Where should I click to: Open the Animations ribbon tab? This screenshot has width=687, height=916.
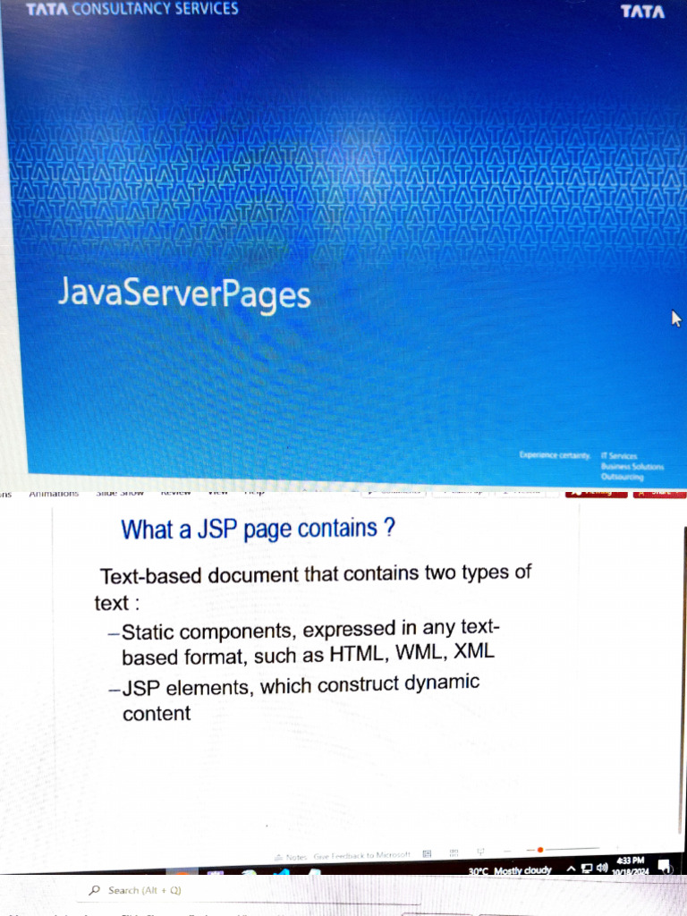(x=54, y=494)
